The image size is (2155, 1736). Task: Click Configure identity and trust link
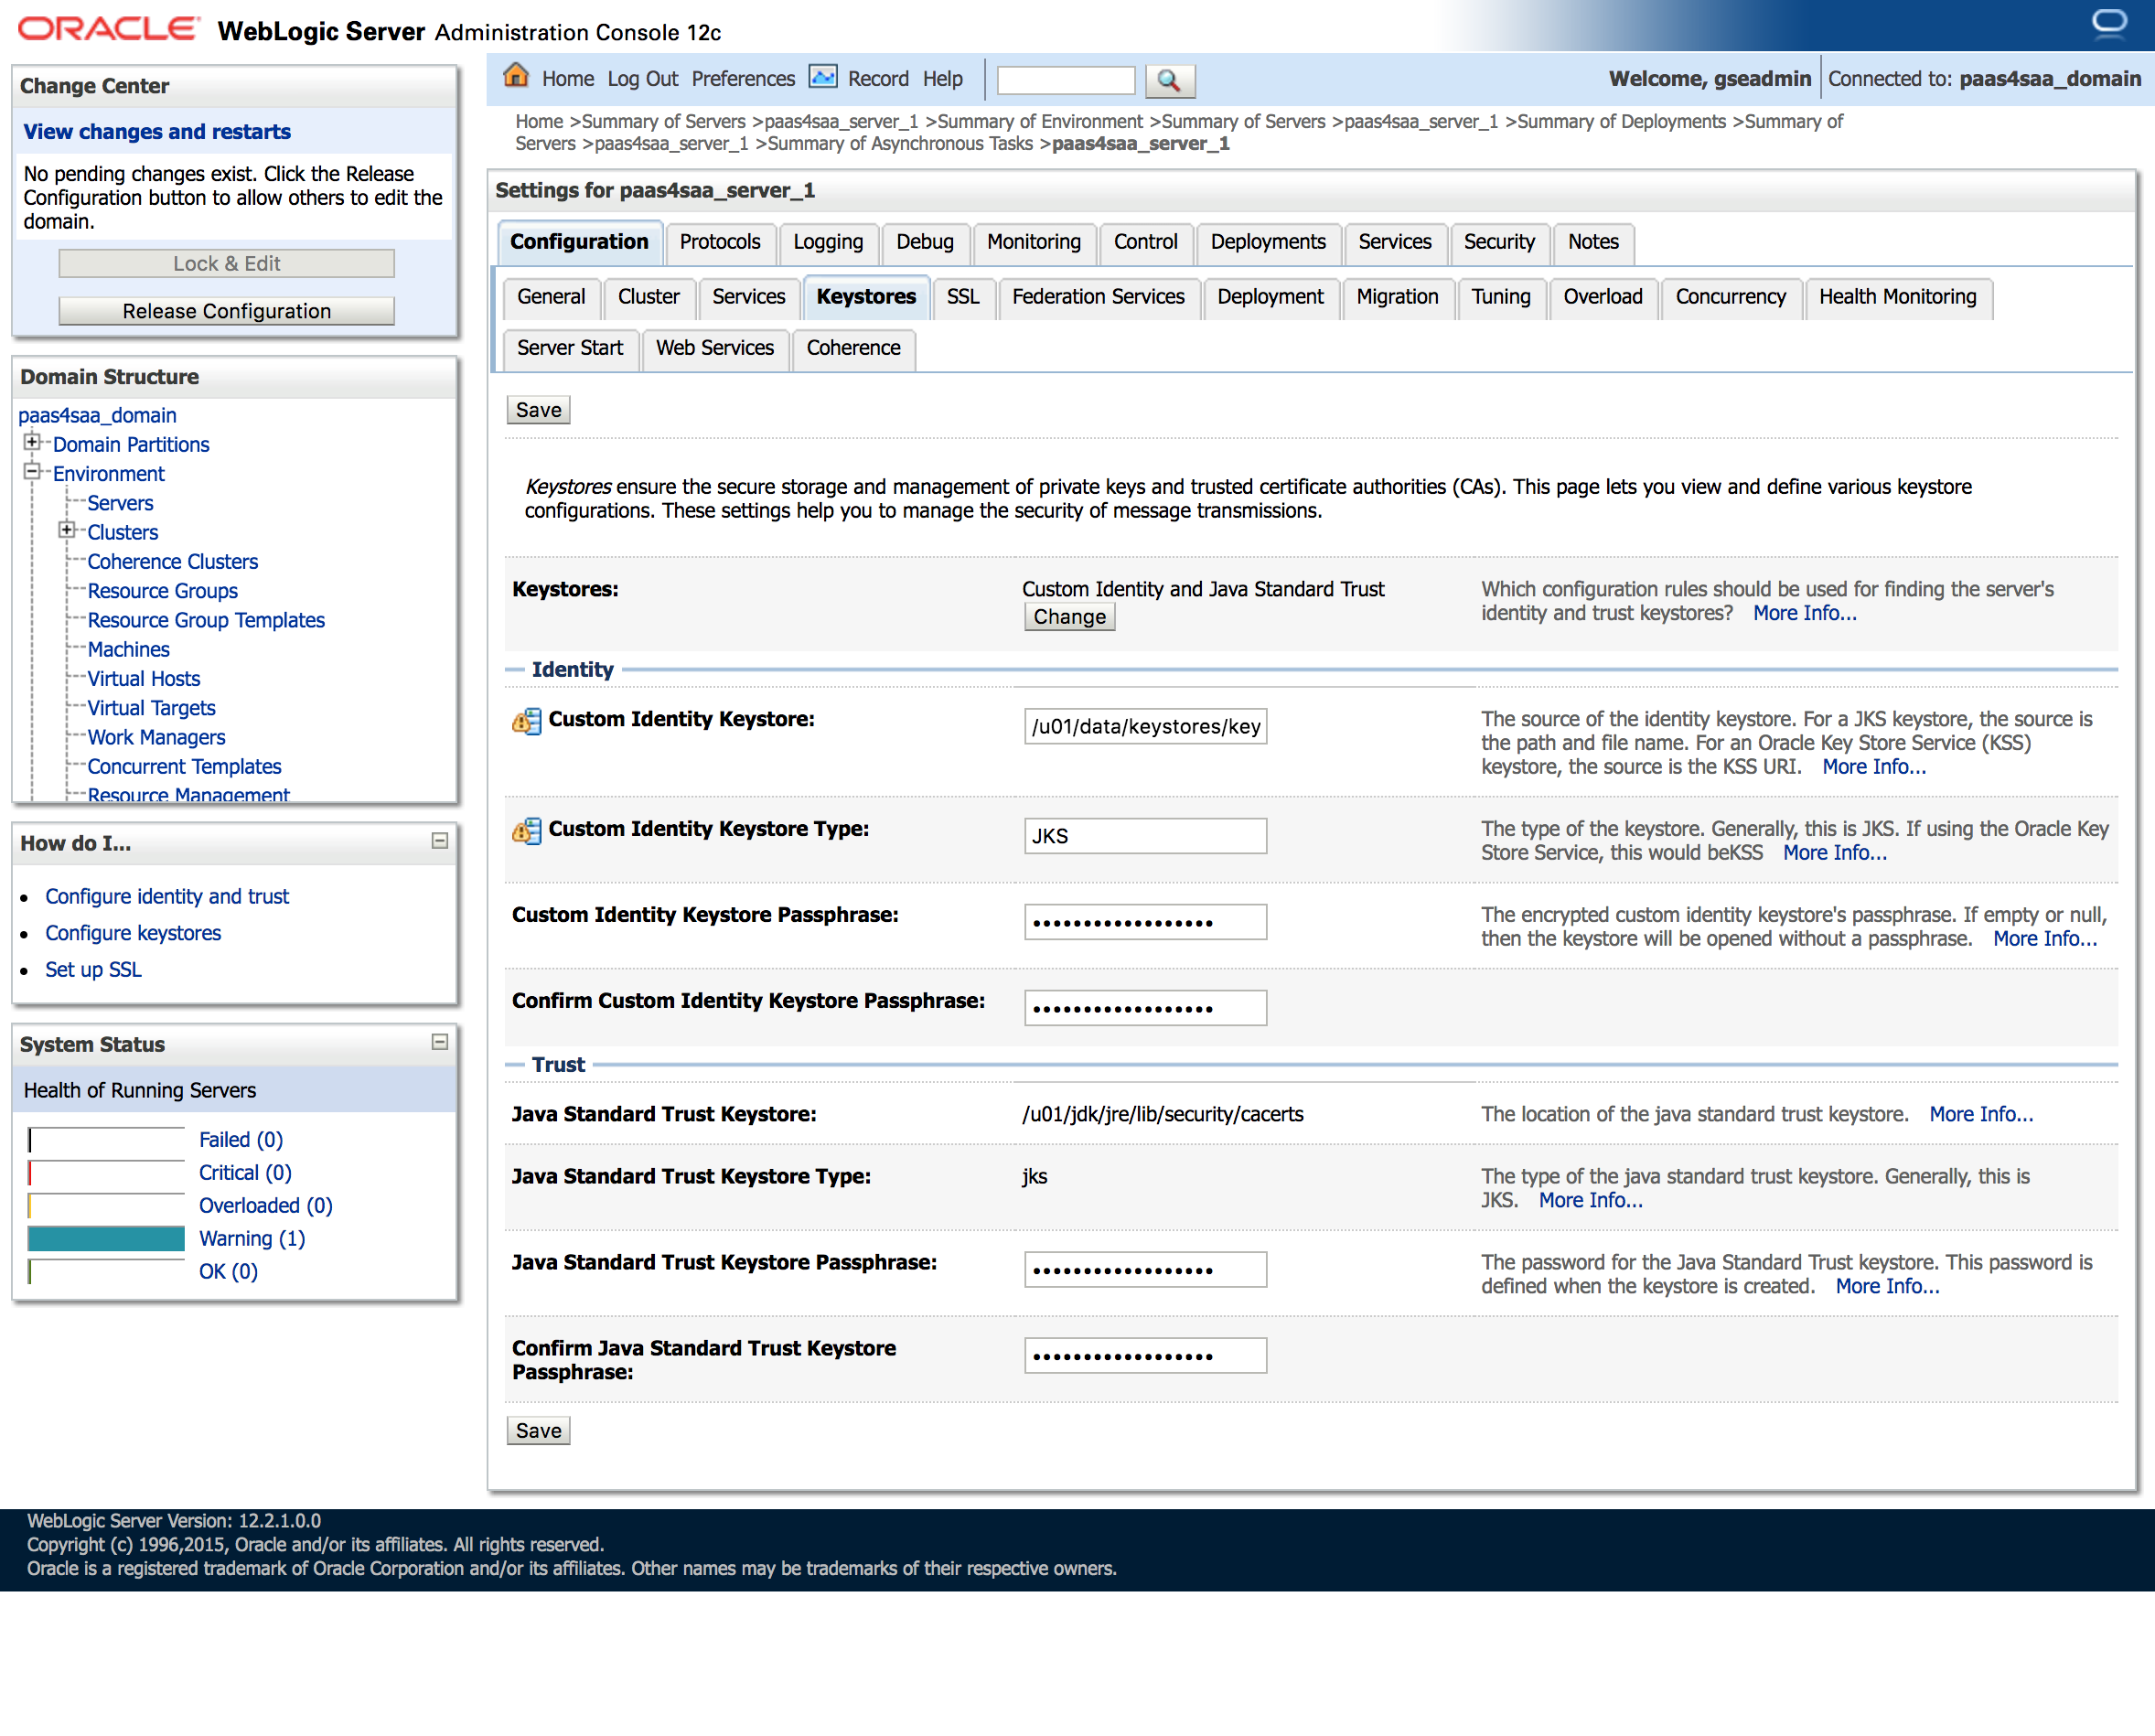(167, 897)
